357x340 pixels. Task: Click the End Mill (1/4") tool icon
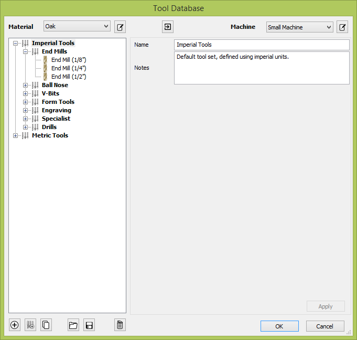[x=45, y=68]
